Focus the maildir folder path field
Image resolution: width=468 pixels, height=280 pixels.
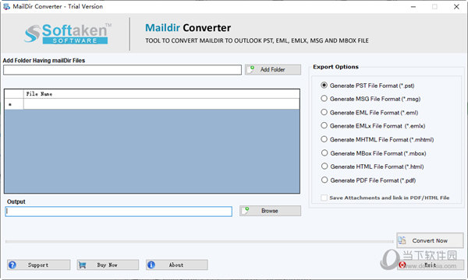point(122,70)
